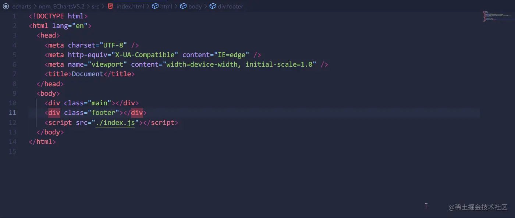Select div.footer breadcrumb item

coord(230,6)
